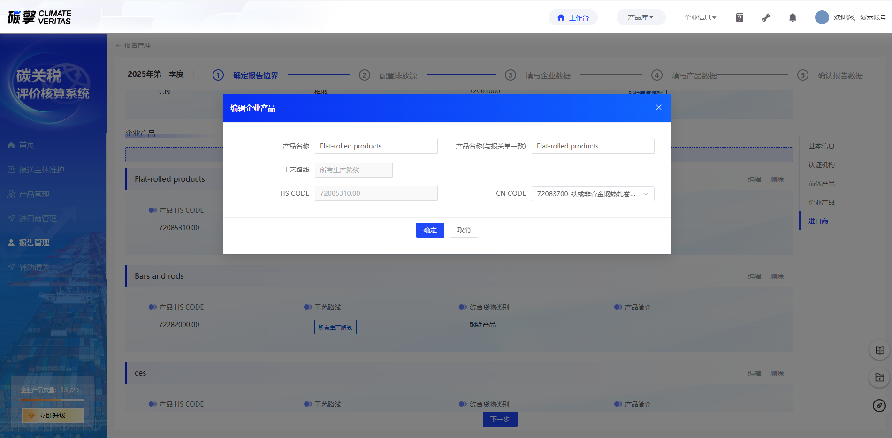
Task: Open the folder icon on right edge
Action: [879, 378]
